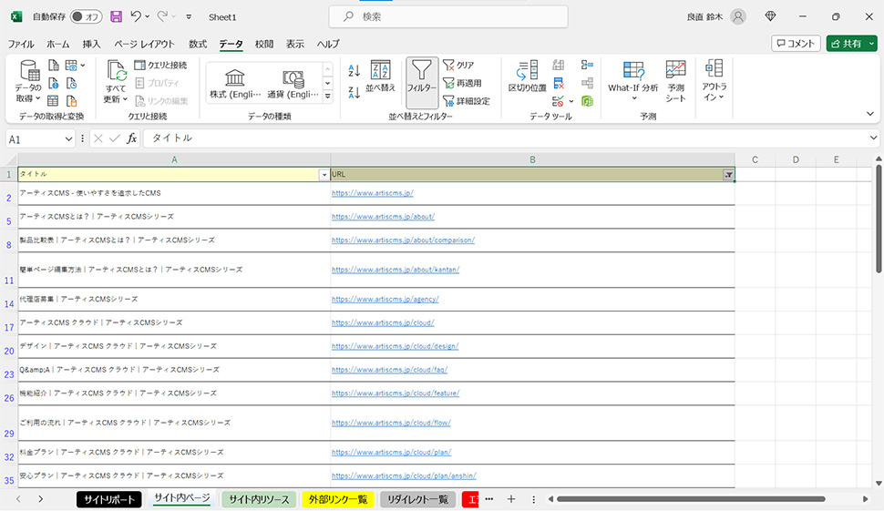Click クリア (Clear filter) icon
The image size is (884, 511).
[x=458, y=66]
